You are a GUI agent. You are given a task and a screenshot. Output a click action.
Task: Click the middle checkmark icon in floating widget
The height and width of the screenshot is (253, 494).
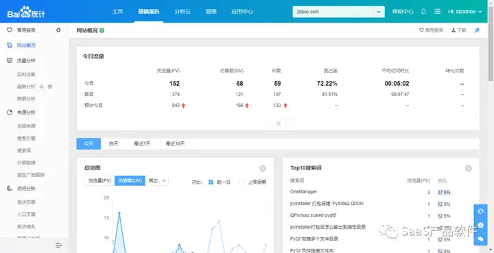pos(481,225)
